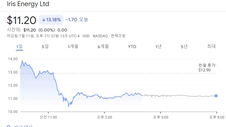This screenshot has width=226, height=127.
Task: Select the YTD range tab
Action: pos(132,47)
